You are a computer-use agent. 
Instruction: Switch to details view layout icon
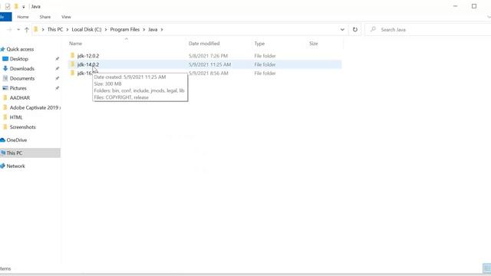pos(486,268)
